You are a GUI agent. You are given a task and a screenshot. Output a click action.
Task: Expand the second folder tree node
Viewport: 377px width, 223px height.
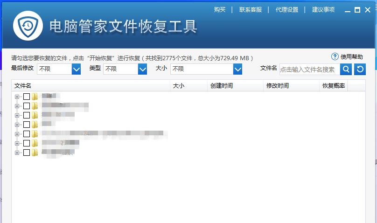17,106
